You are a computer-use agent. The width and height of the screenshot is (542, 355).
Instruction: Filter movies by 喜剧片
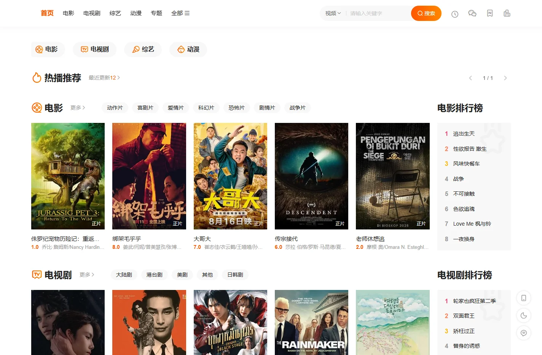point(145,108)
